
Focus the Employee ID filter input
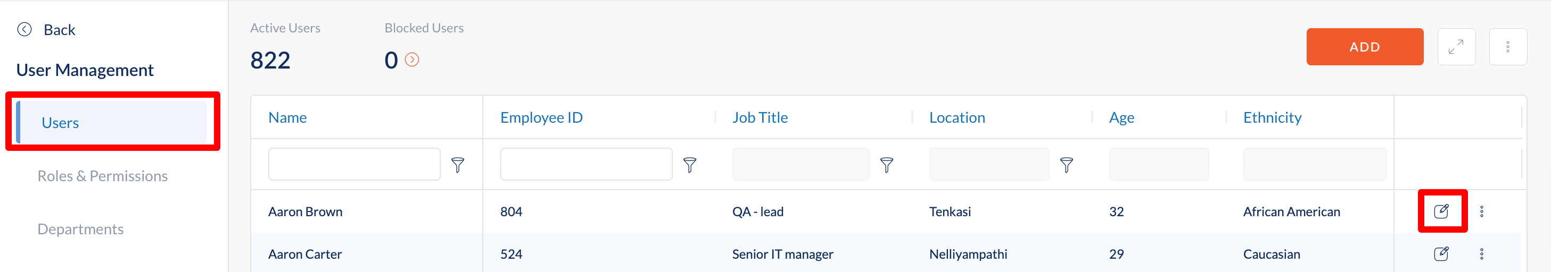(586, 164)
